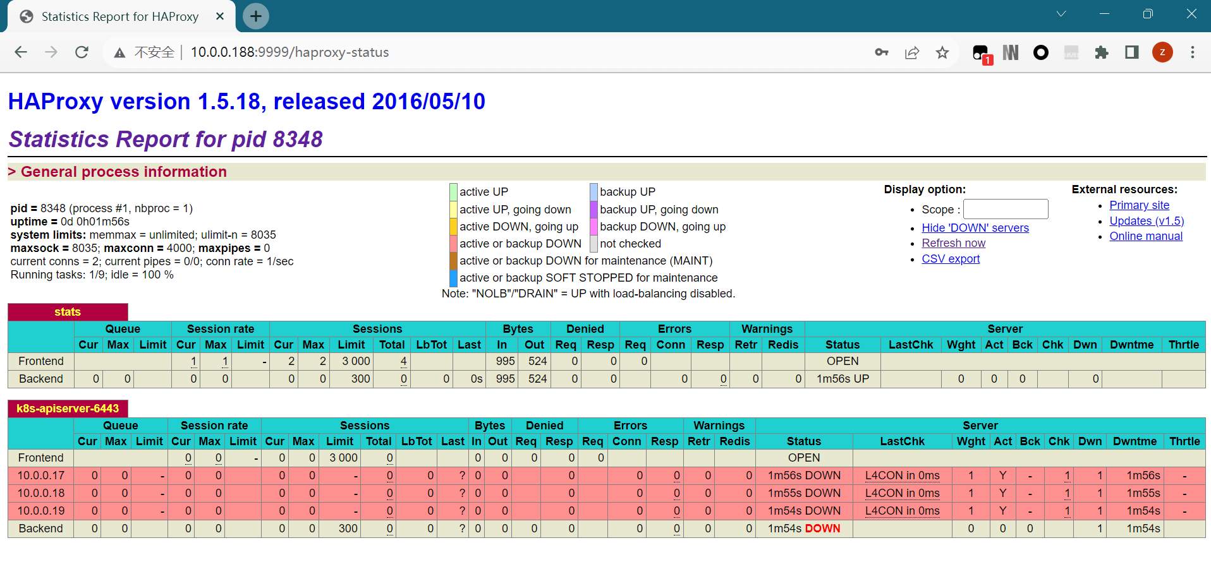Click the uptime 0d 0h01m56s line
The image size is (1211, 574).
70,222
